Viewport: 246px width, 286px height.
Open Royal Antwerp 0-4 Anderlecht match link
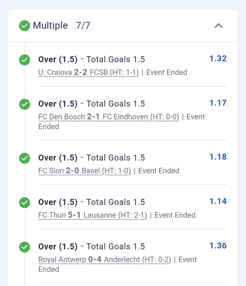tap(105, 260)
